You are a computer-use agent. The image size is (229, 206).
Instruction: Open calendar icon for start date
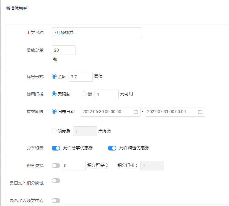(136, 112)
